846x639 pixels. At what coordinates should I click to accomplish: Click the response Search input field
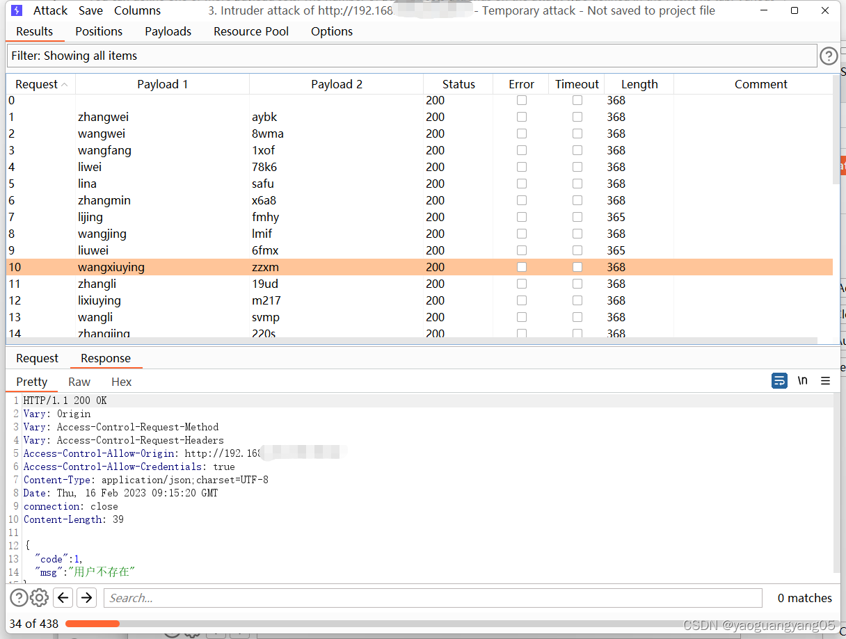pos(433,598)
